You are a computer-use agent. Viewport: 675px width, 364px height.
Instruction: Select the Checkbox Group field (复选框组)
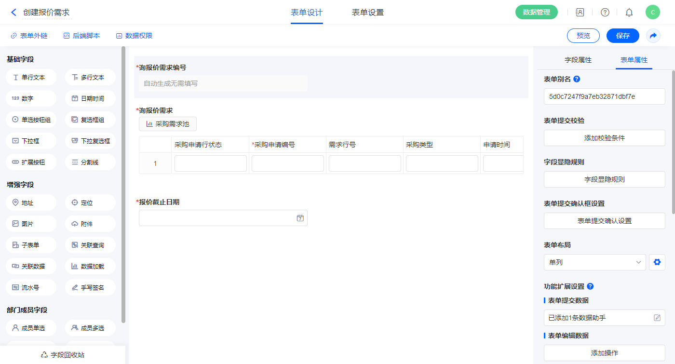pyautogui.click(x=90, y=120)
